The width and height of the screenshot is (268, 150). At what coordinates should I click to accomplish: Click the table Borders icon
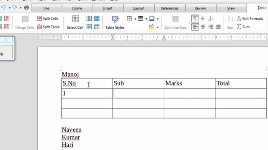coord(129,18)
